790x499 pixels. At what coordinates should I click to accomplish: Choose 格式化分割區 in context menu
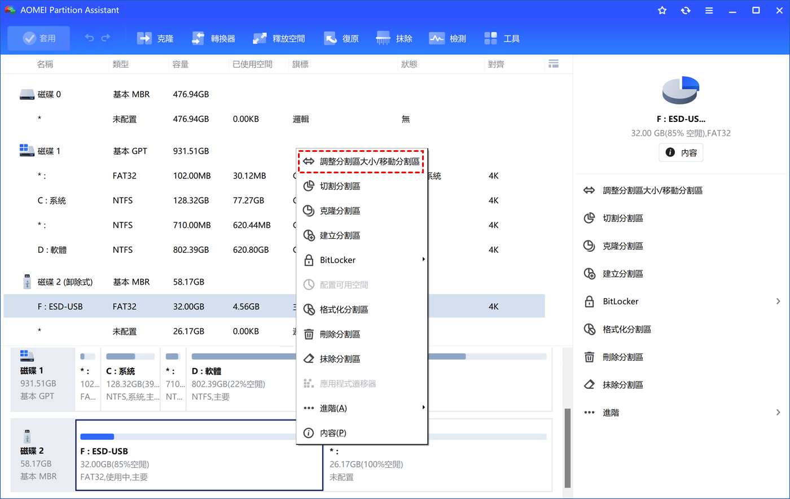[361, 310]
